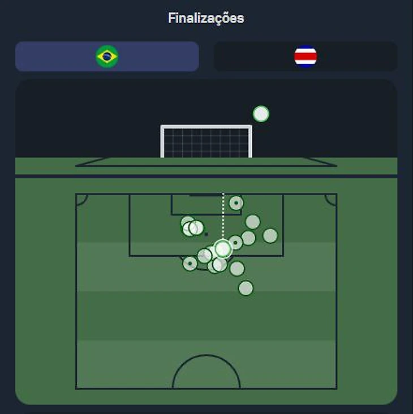This screenshot has width=413, height=414.
Task: Select the dotted marker right beside highlighted shot
Action: 235,243
